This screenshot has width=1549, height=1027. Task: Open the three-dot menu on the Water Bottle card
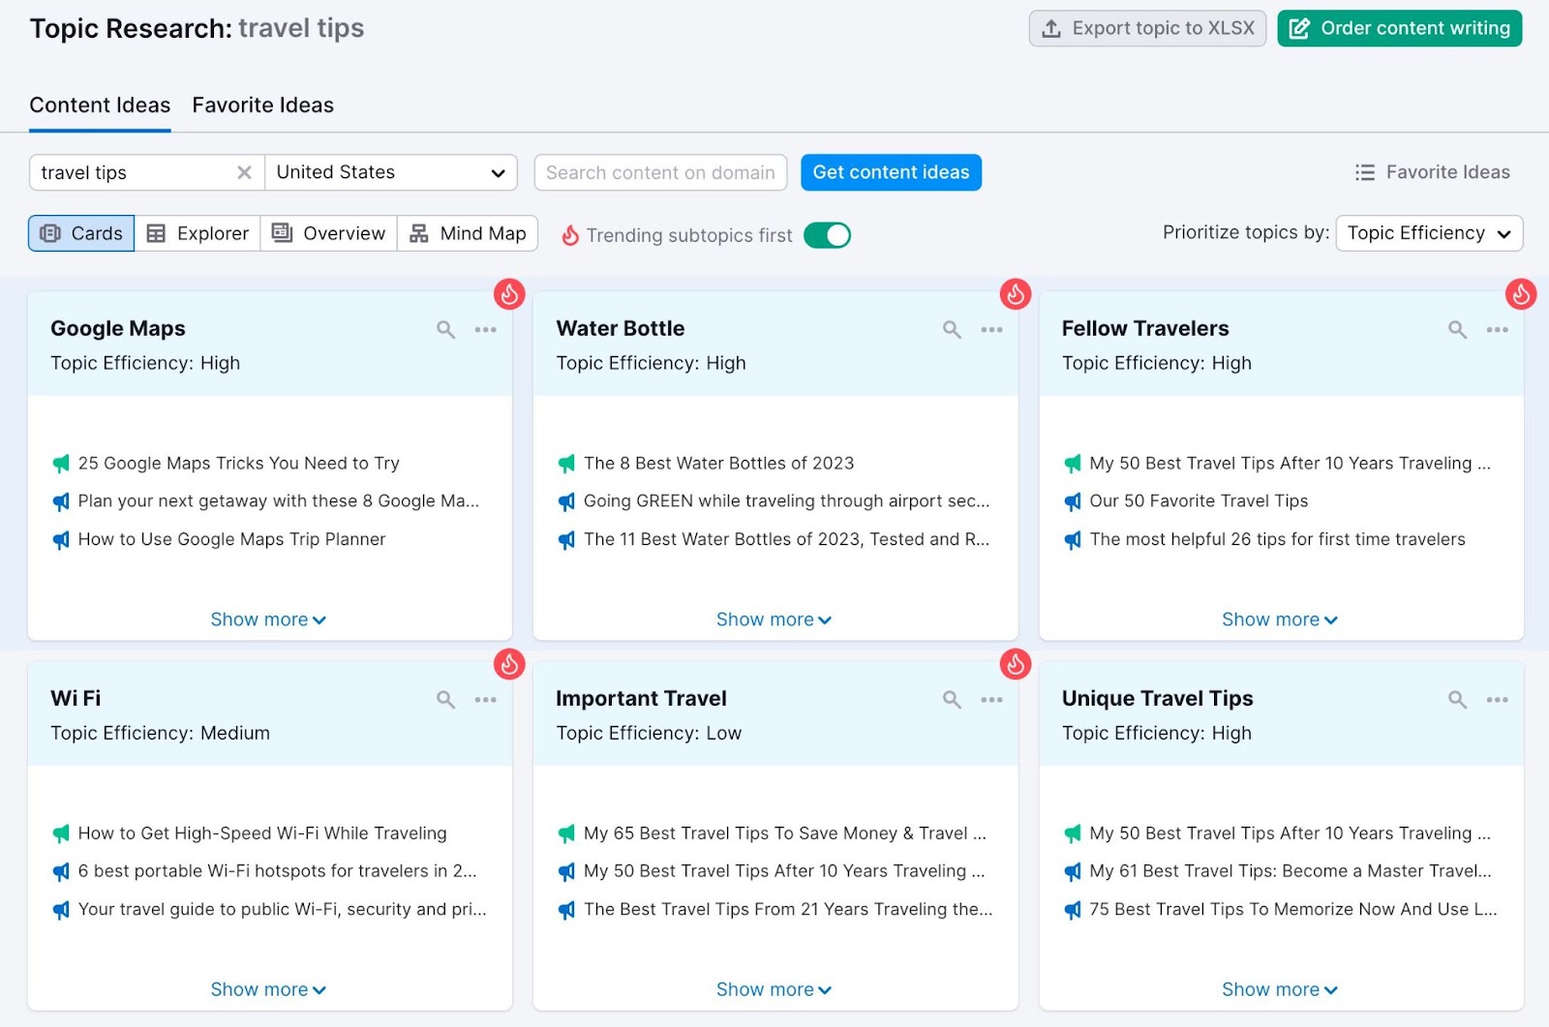pos(991,330)
